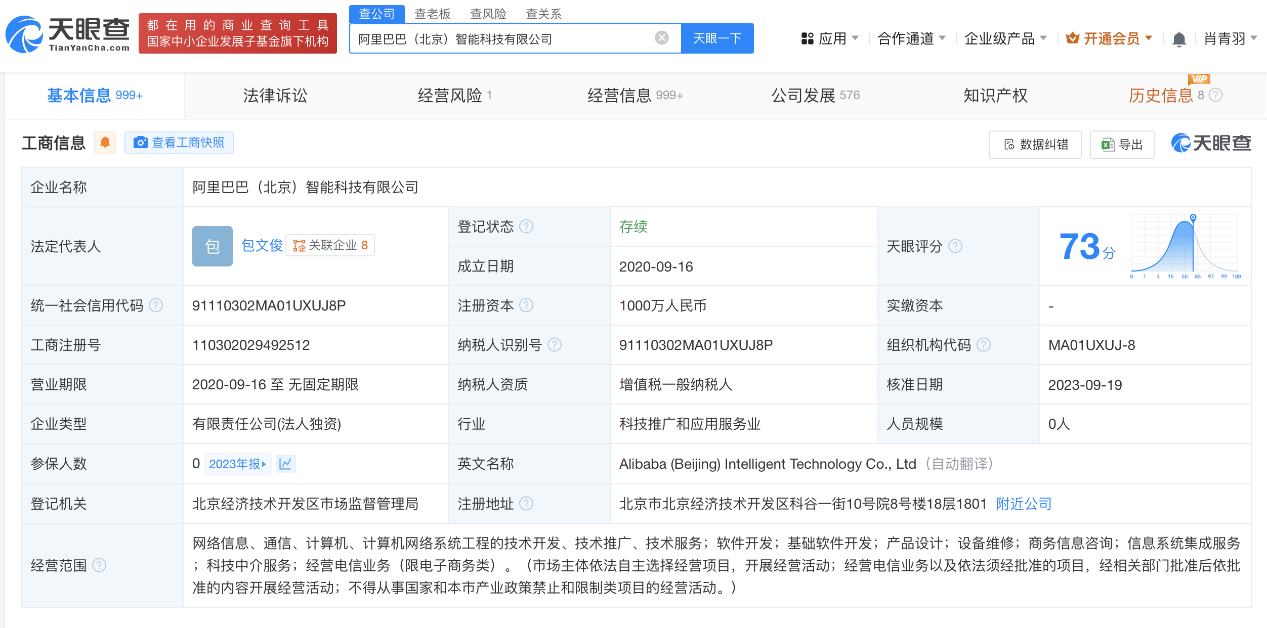Click the 包 avatar of legal representative
Screen dimensions: 1267x628
point(212,246)
